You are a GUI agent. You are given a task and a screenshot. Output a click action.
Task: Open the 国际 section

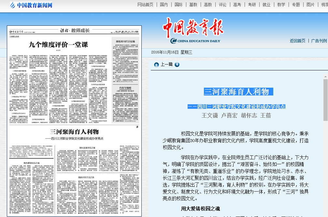(x=178, y=5)
